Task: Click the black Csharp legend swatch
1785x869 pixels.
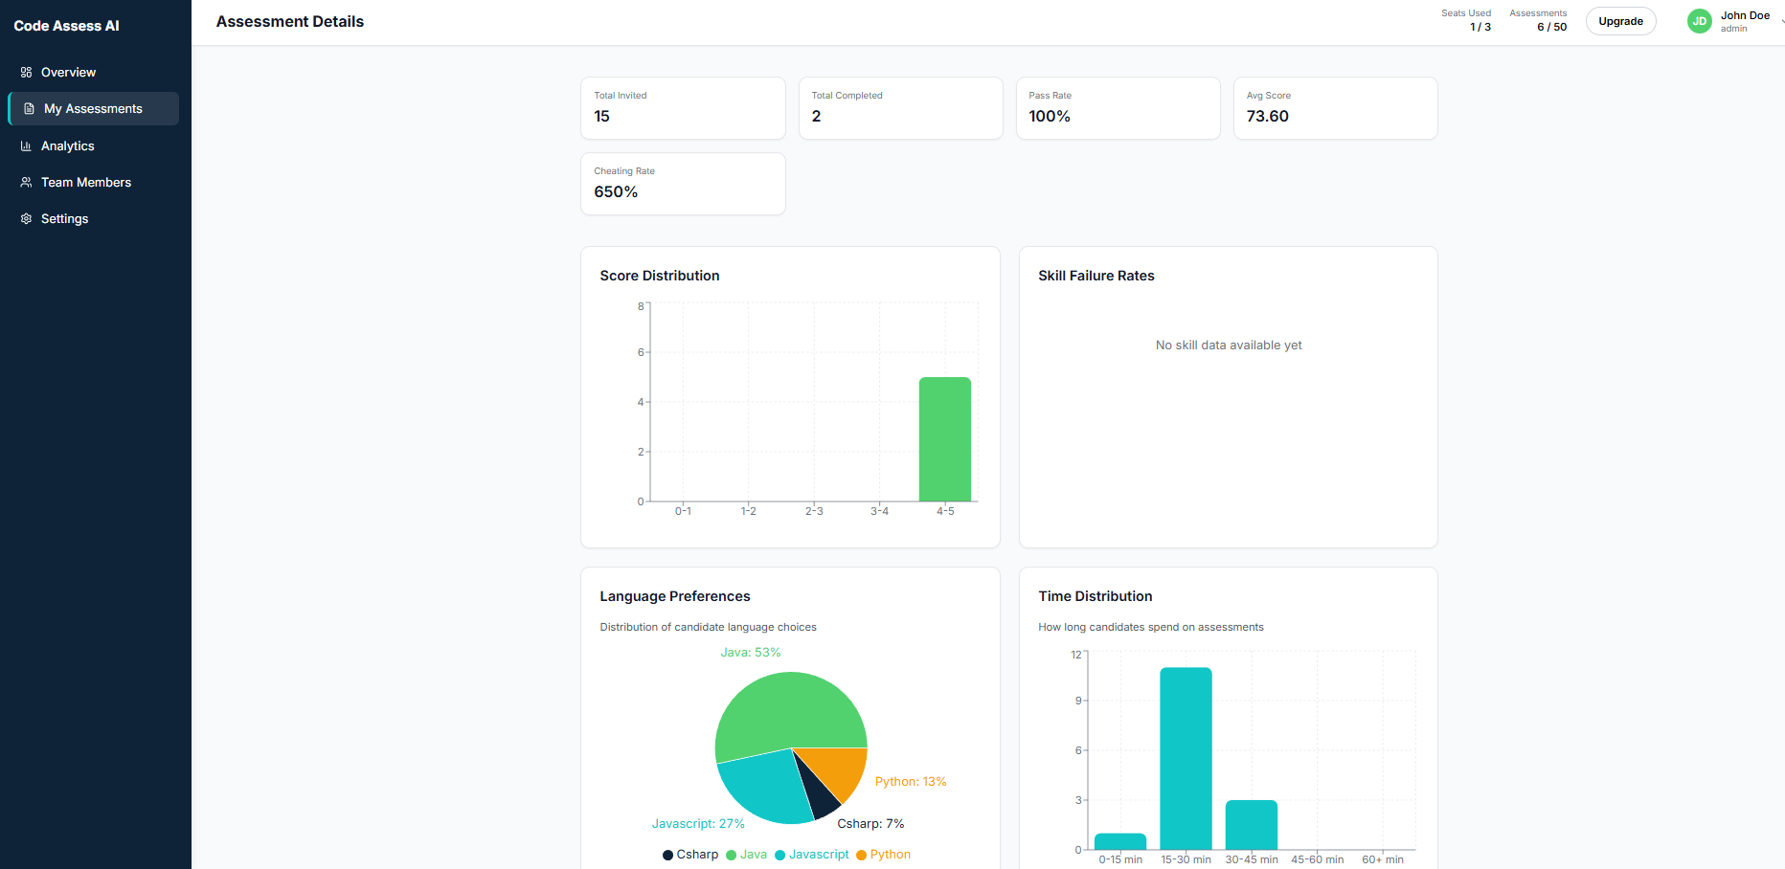Action: [667, 855]
